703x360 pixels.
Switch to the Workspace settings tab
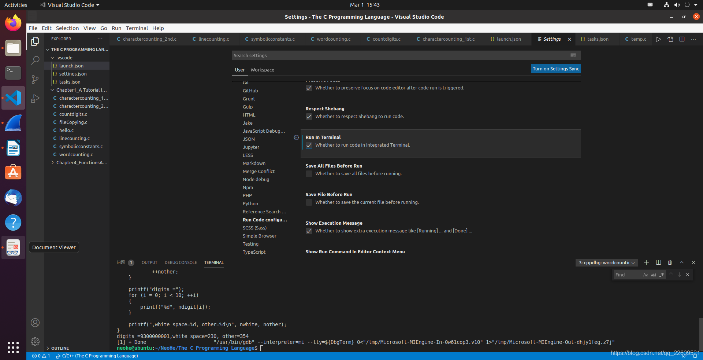[x=262, y=70]
